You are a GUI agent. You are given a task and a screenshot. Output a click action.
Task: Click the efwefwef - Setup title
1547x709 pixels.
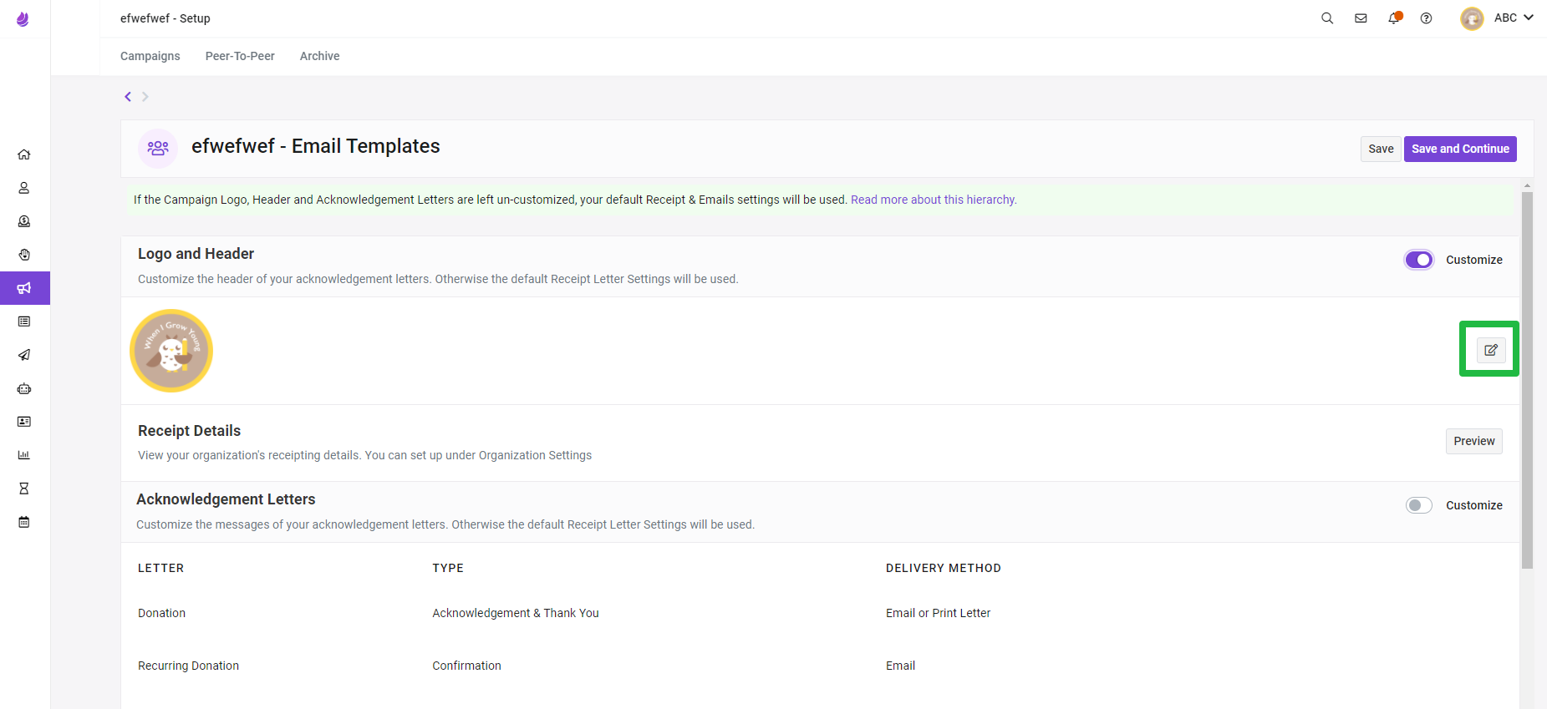(x=165, y=18)
